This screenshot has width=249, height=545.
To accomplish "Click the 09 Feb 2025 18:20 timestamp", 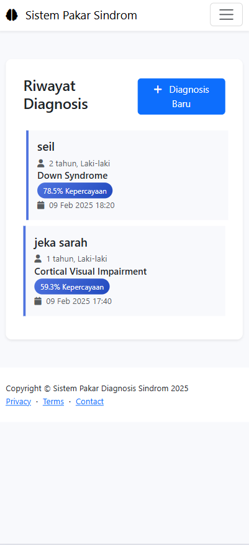I will (x=82, y=205).
